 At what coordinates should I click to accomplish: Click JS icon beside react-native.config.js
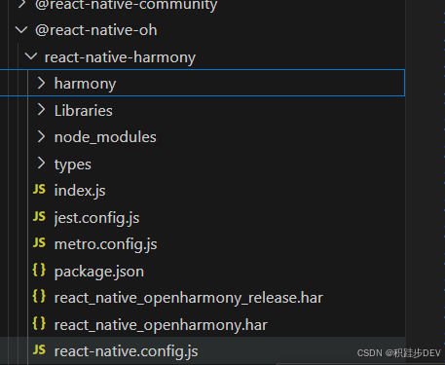click(x=39, y=350)
